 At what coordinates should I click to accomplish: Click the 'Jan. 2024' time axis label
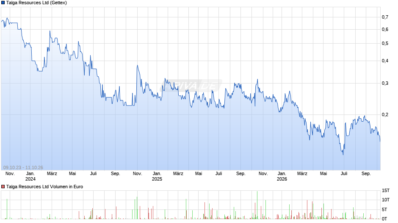click(30, 176)
